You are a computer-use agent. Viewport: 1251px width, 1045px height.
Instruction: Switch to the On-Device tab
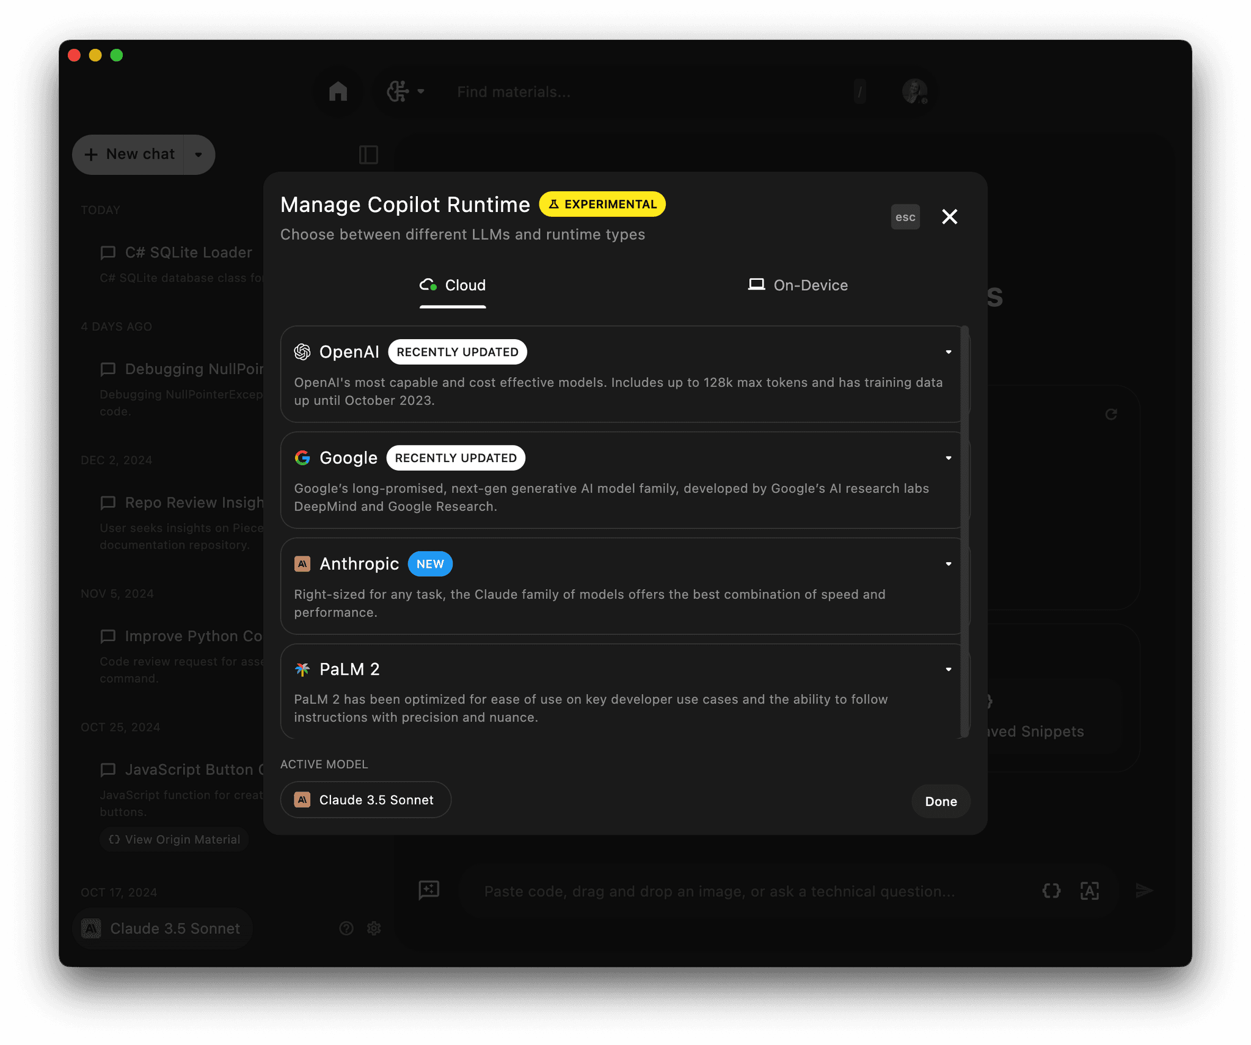point(798,285)
